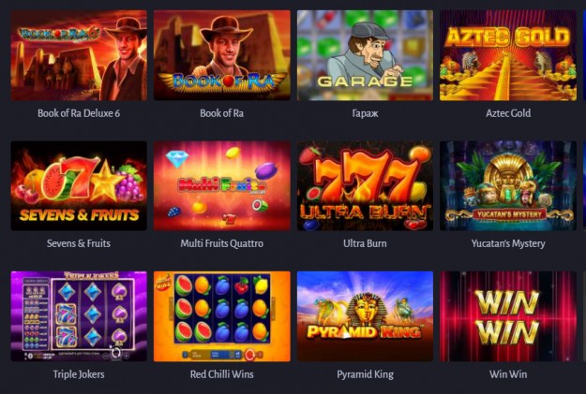Select the "Yucatan's Mystery" title text
This screenshot has width=586, height=394.
point(508,243)
